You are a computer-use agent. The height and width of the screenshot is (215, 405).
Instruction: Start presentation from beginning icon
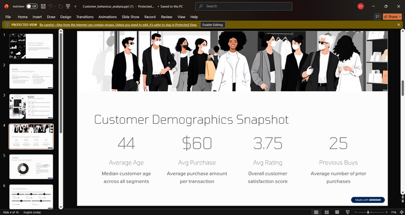[x=68, y=6]
